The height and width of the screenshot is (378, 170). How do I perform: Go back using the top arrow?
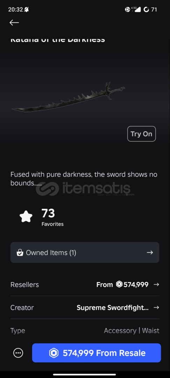pos(14,22)
